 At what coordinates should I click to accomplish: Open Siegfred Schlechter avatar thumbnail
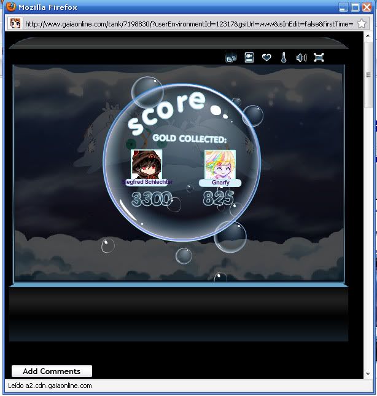(x=147, y=164)
